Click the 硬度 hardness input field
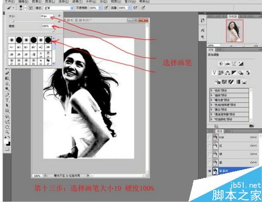262x202 pixels. [47, 26]
